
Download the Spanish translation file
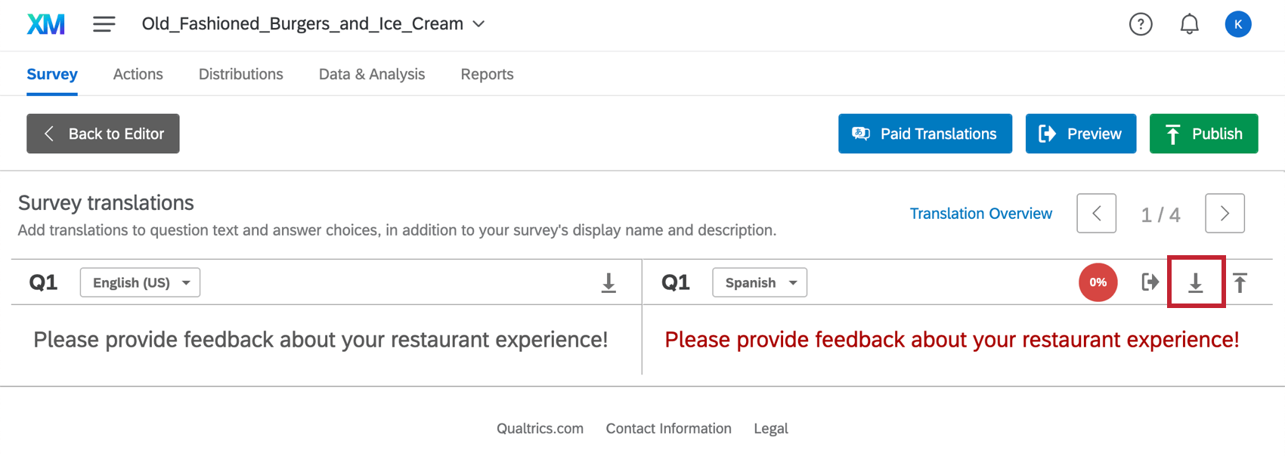[1195, 283]
